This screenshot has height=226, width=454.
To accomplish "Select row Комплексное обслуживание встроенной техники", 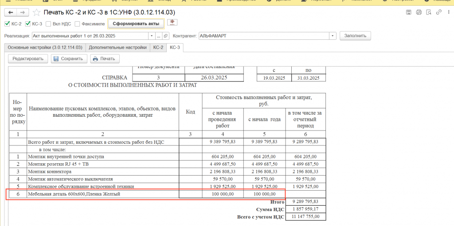I will pyautogui.click(x=167, y=187).
